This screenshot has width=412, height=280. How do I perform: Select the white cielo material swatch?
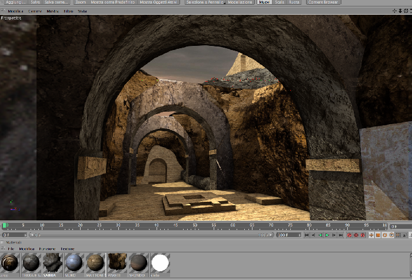pos(160,263)
